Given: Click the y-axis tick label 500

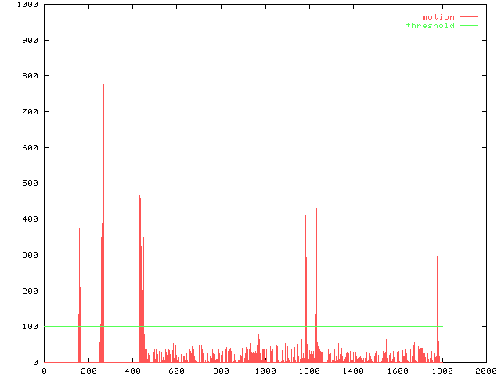Looking at the screenshot, I should [x=31, y=183].
